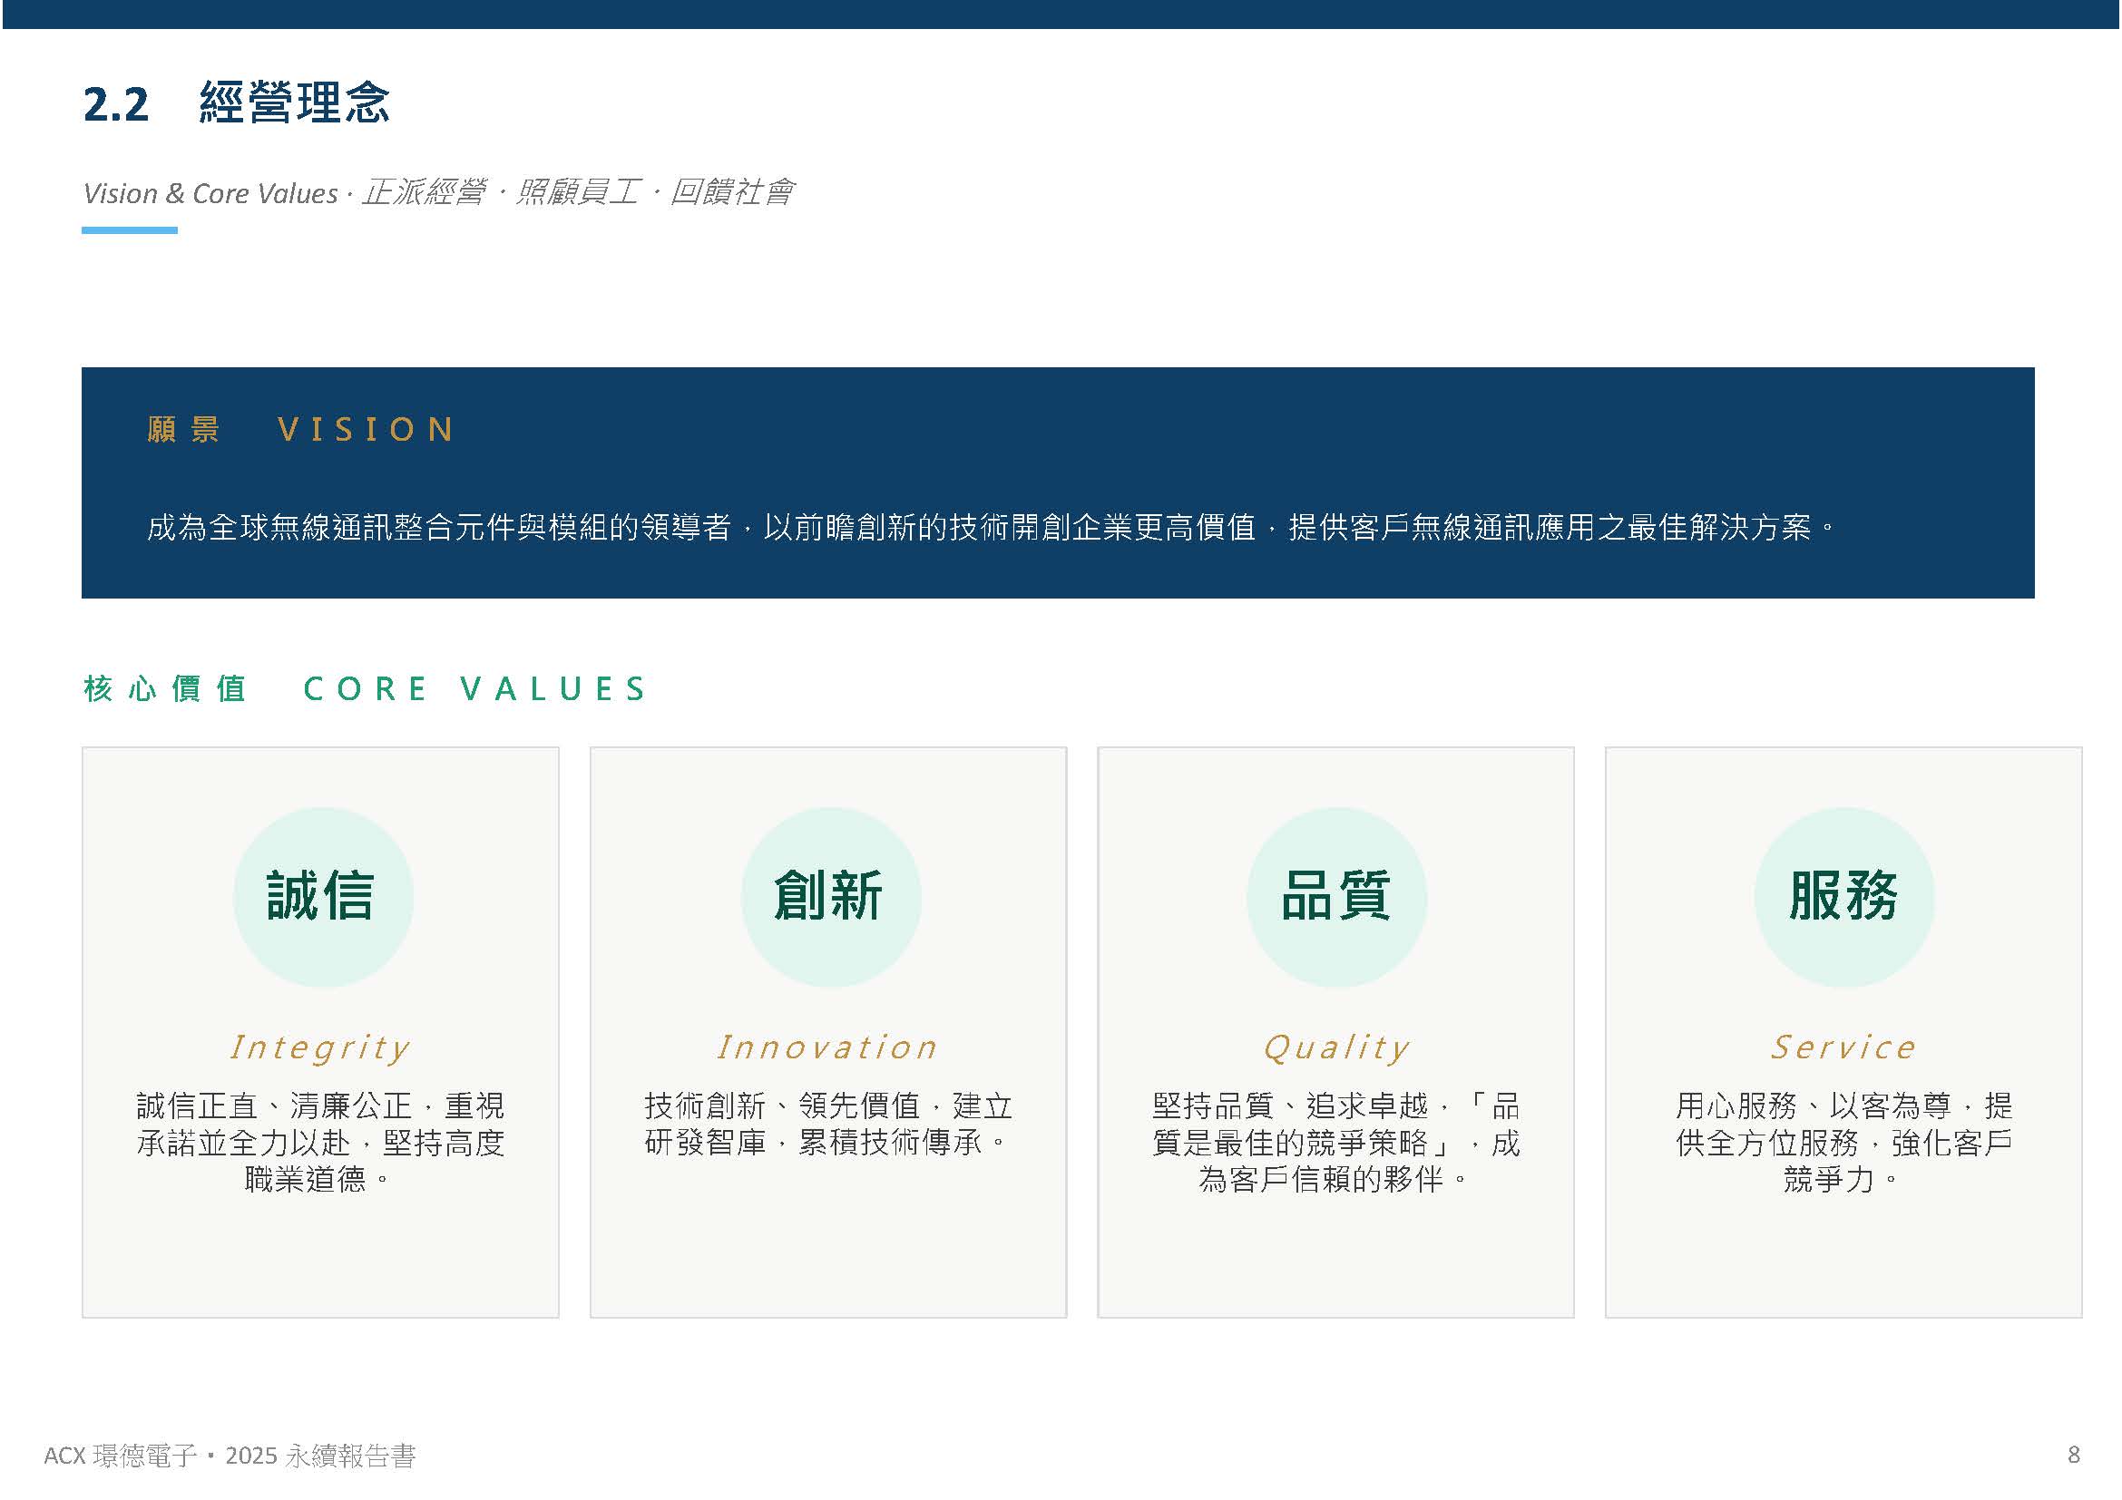Click the subtitle text 正派經營
This screenshot has height=1500, width=2122.
tap(425, 192)
